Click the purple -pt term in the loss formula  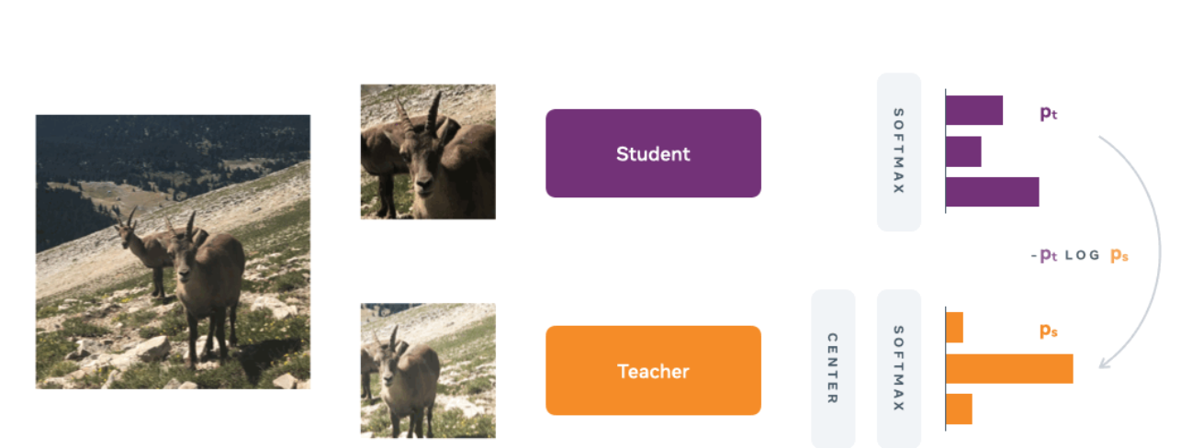pos(1044,256)
